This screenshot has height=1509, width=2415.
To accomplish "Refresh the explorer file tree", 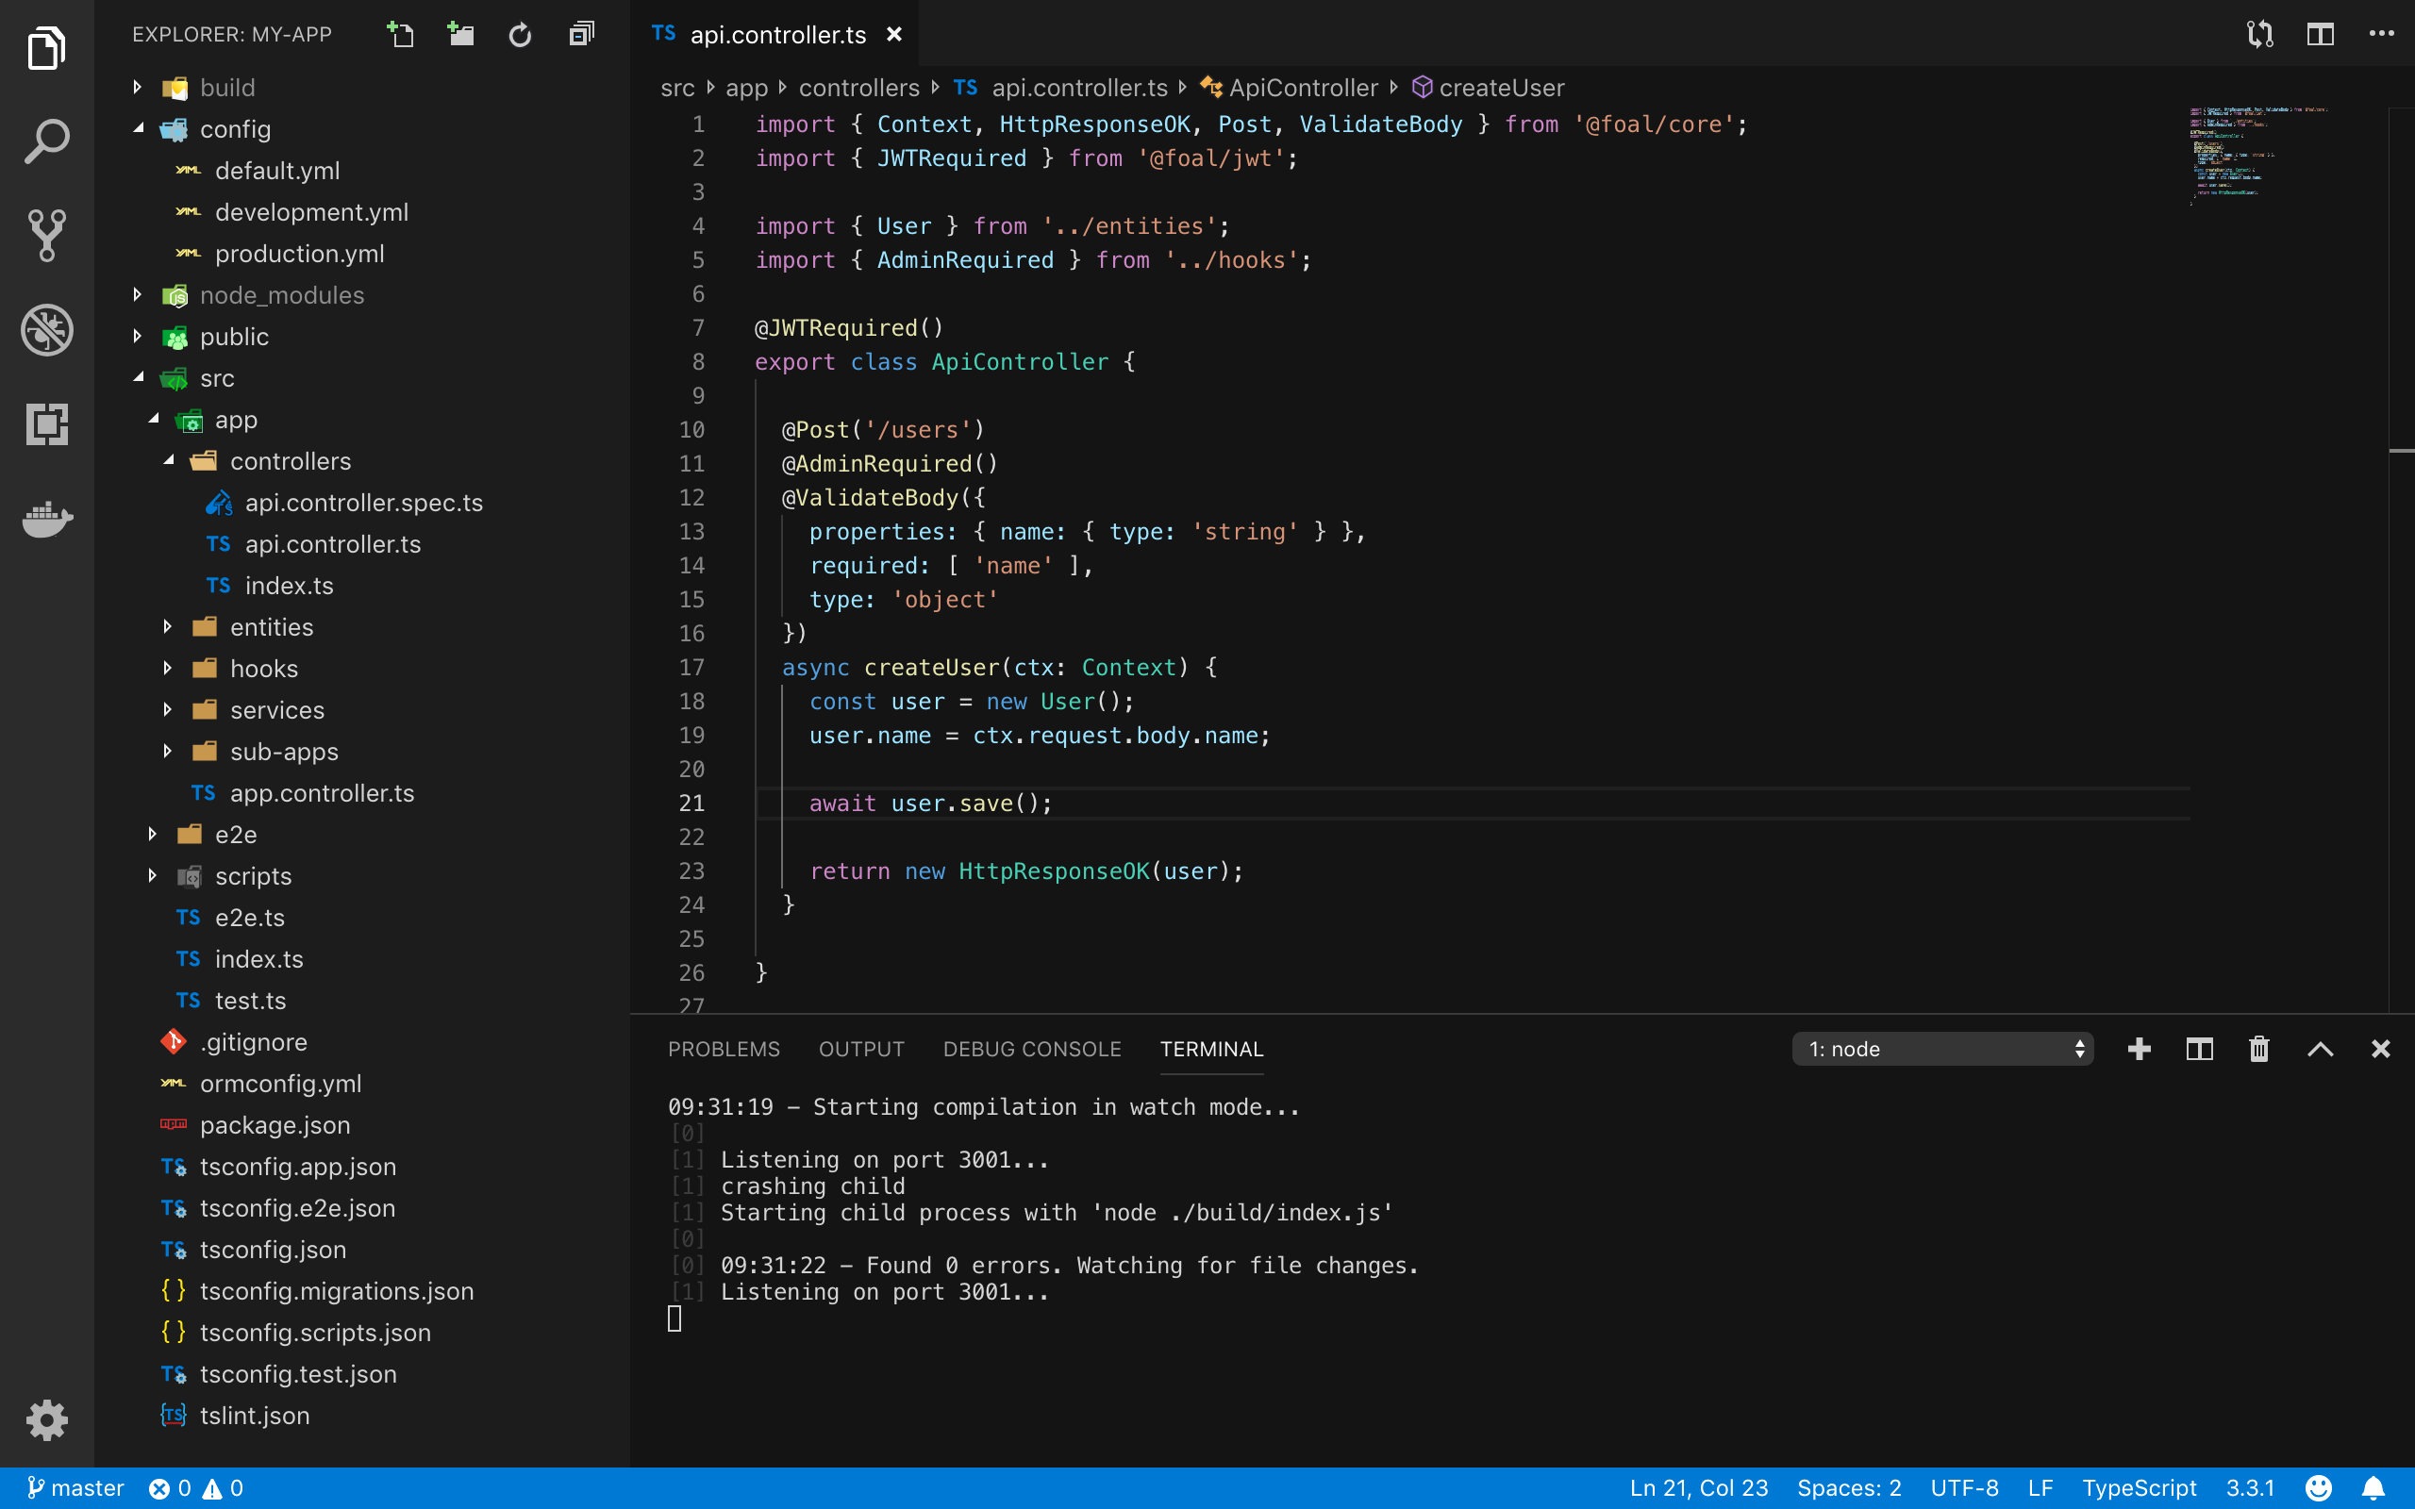I will pos(520,35).
